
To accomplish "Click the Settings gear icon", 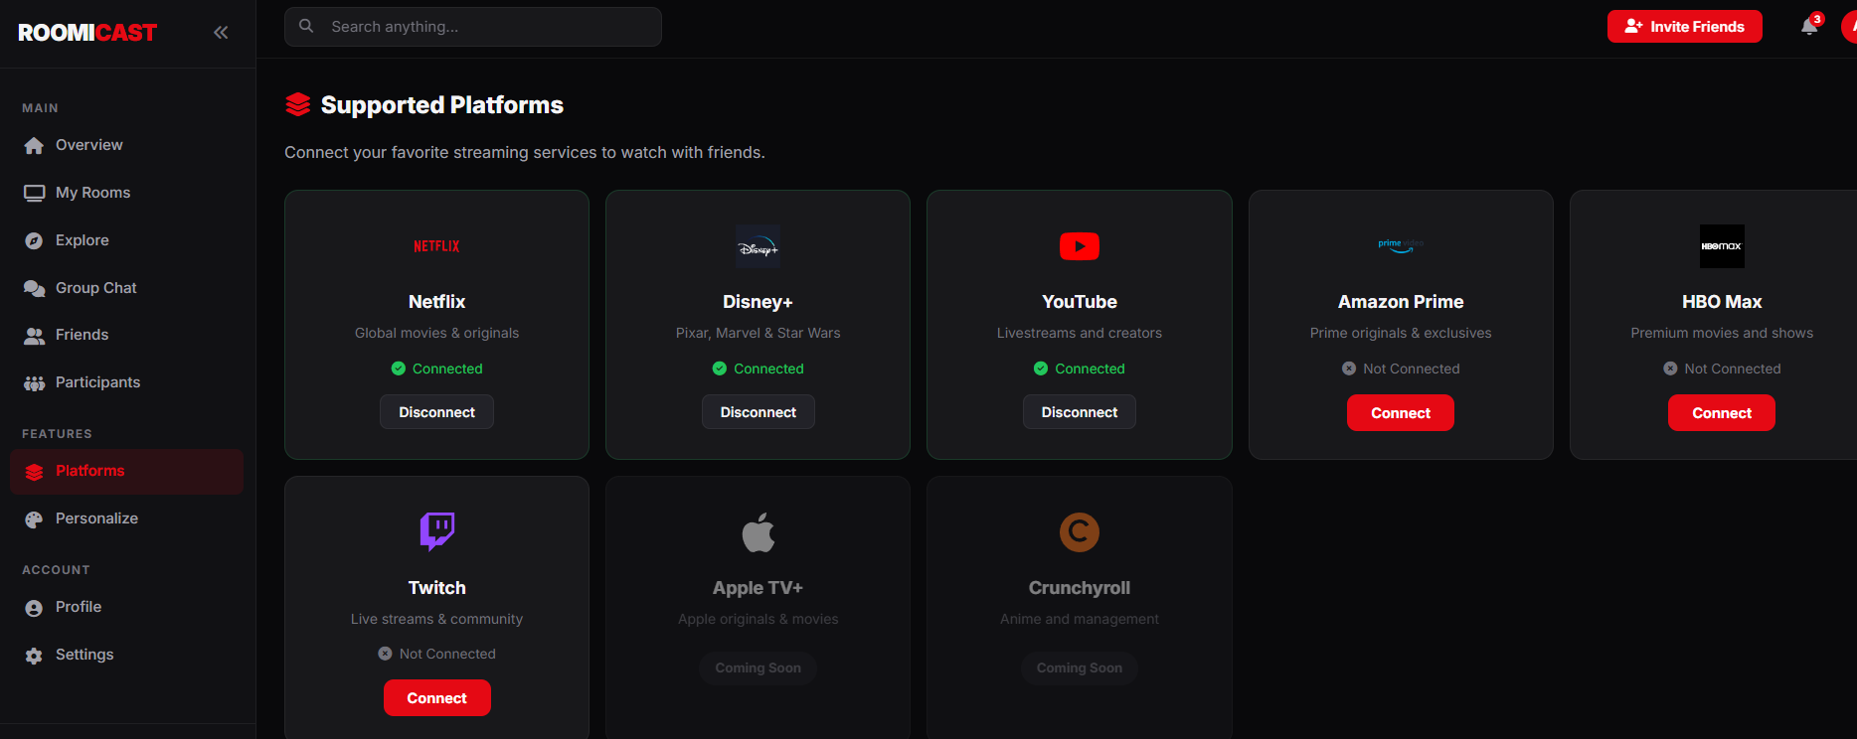I will click(34, 656).
